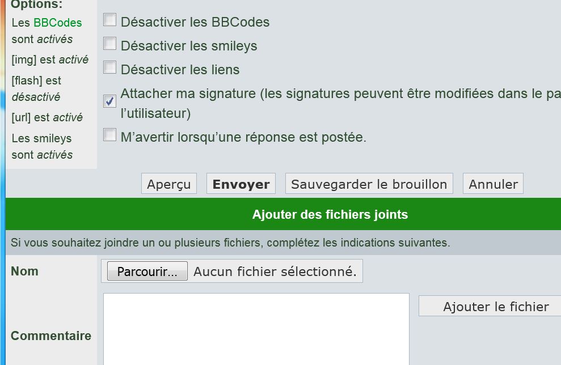Toggle M'avertir lorsqu'une réponse est postée
561x365 pixels.
pos(109,135)
